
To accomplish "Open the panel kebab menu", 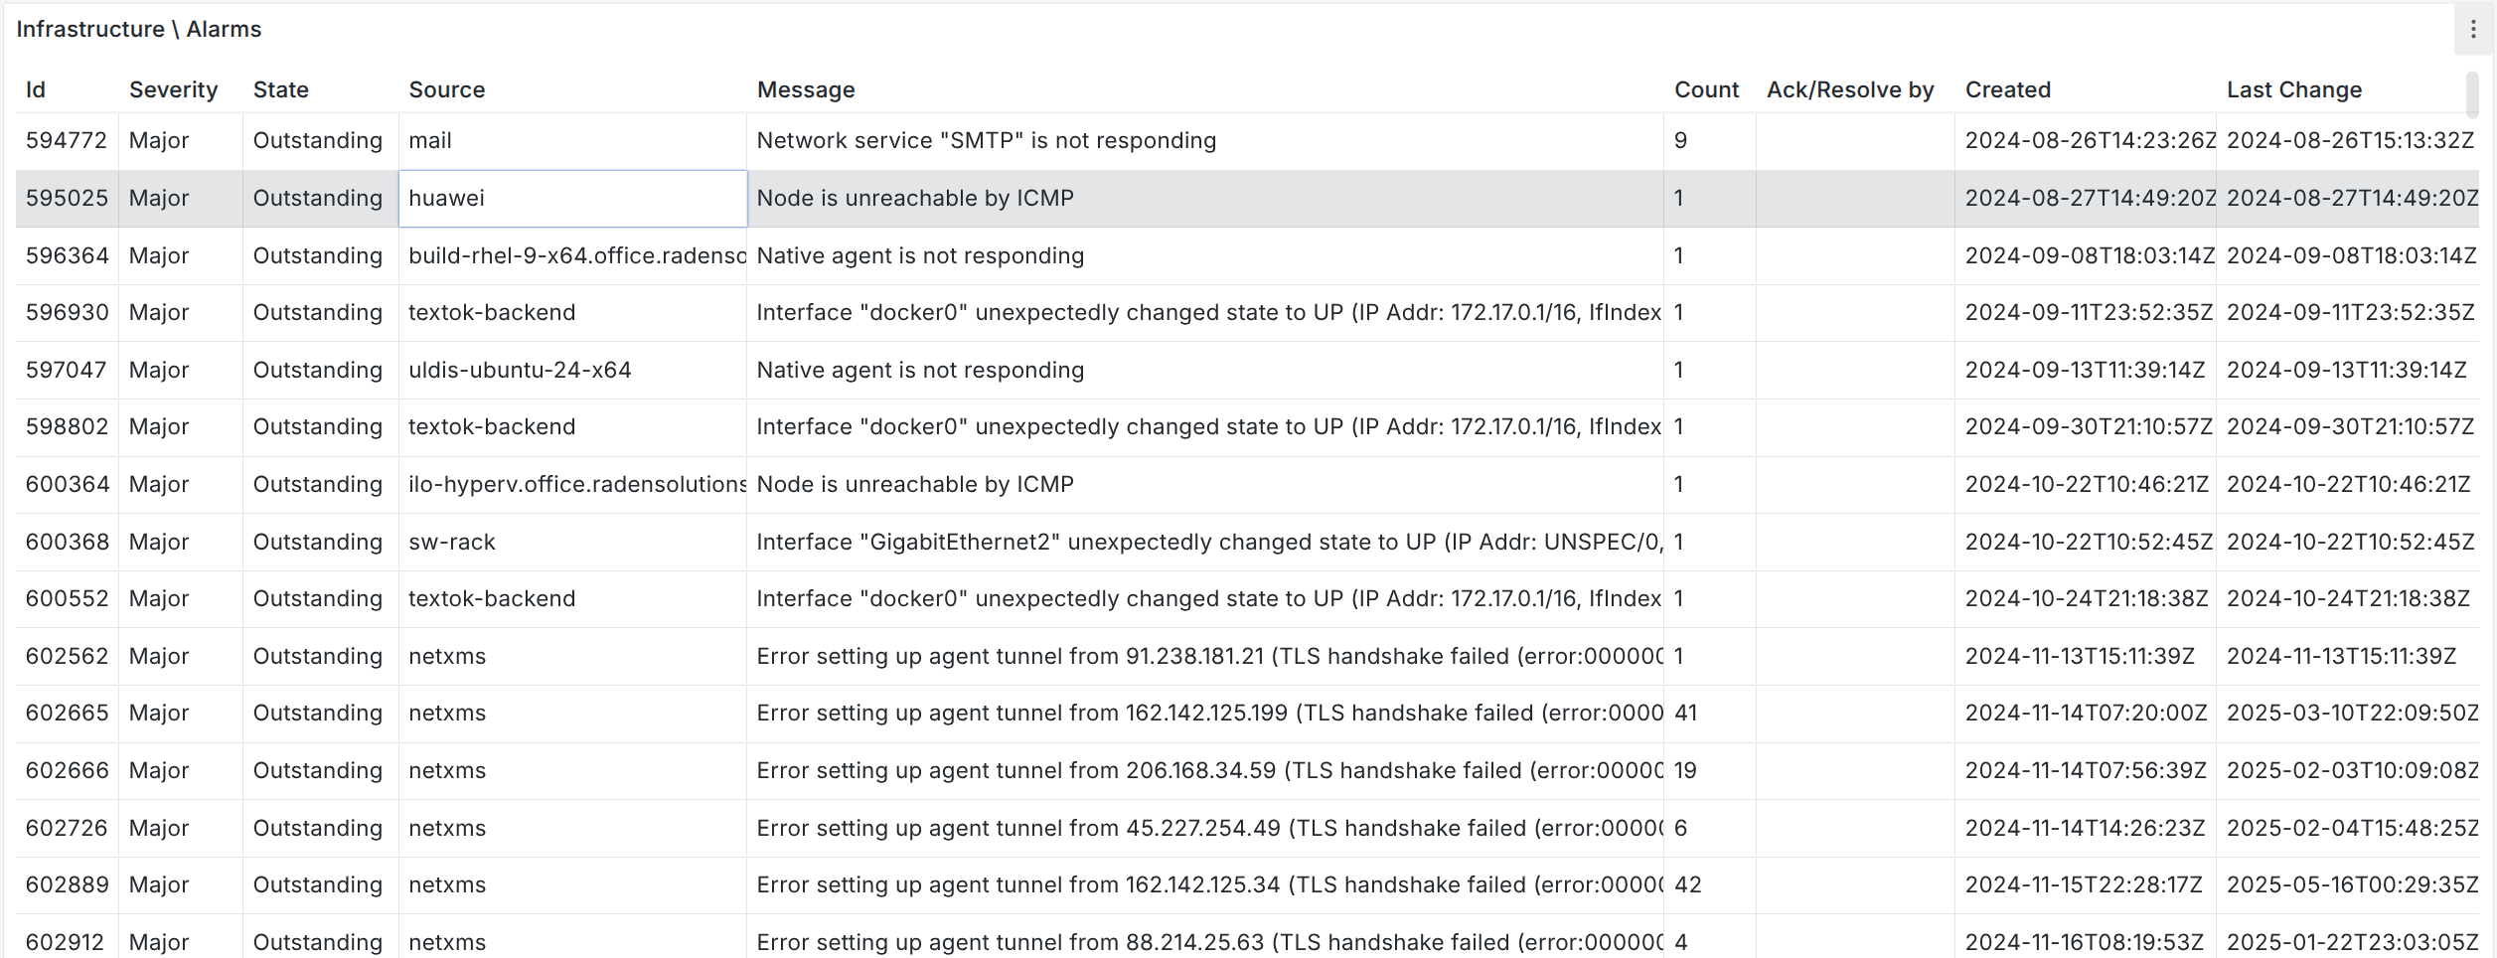I will click(x=2473, y=29).
